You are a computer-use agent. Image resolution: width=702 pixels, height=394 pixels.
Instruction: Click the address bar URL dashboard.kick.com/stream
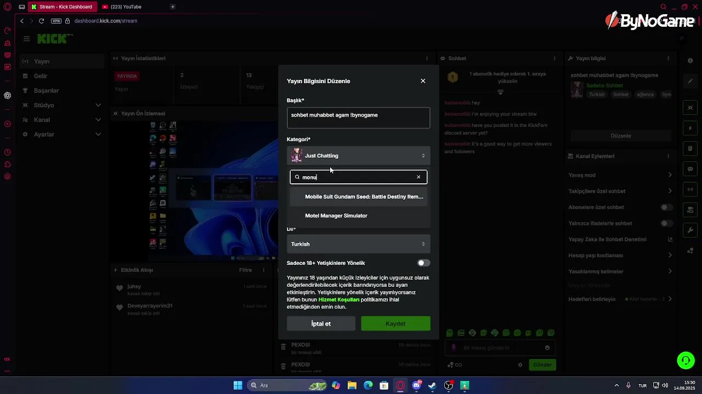pos(106,21)
